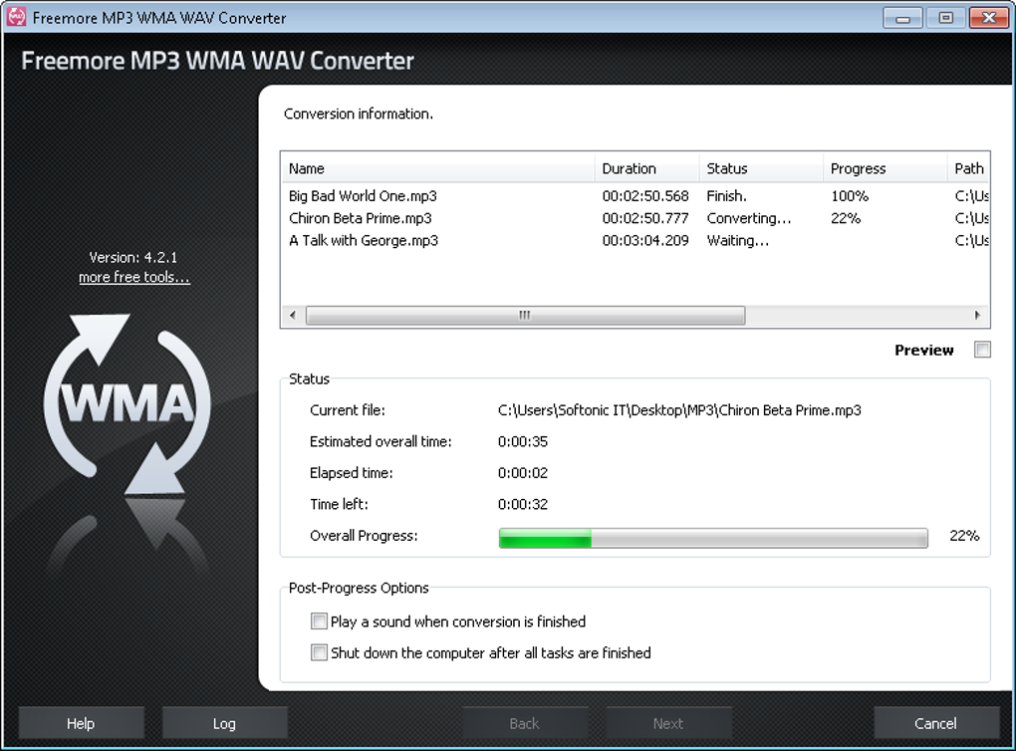Screen dimensions: 1016x751
Task: Click the Converting... status cell
Action: click(748, 218)
